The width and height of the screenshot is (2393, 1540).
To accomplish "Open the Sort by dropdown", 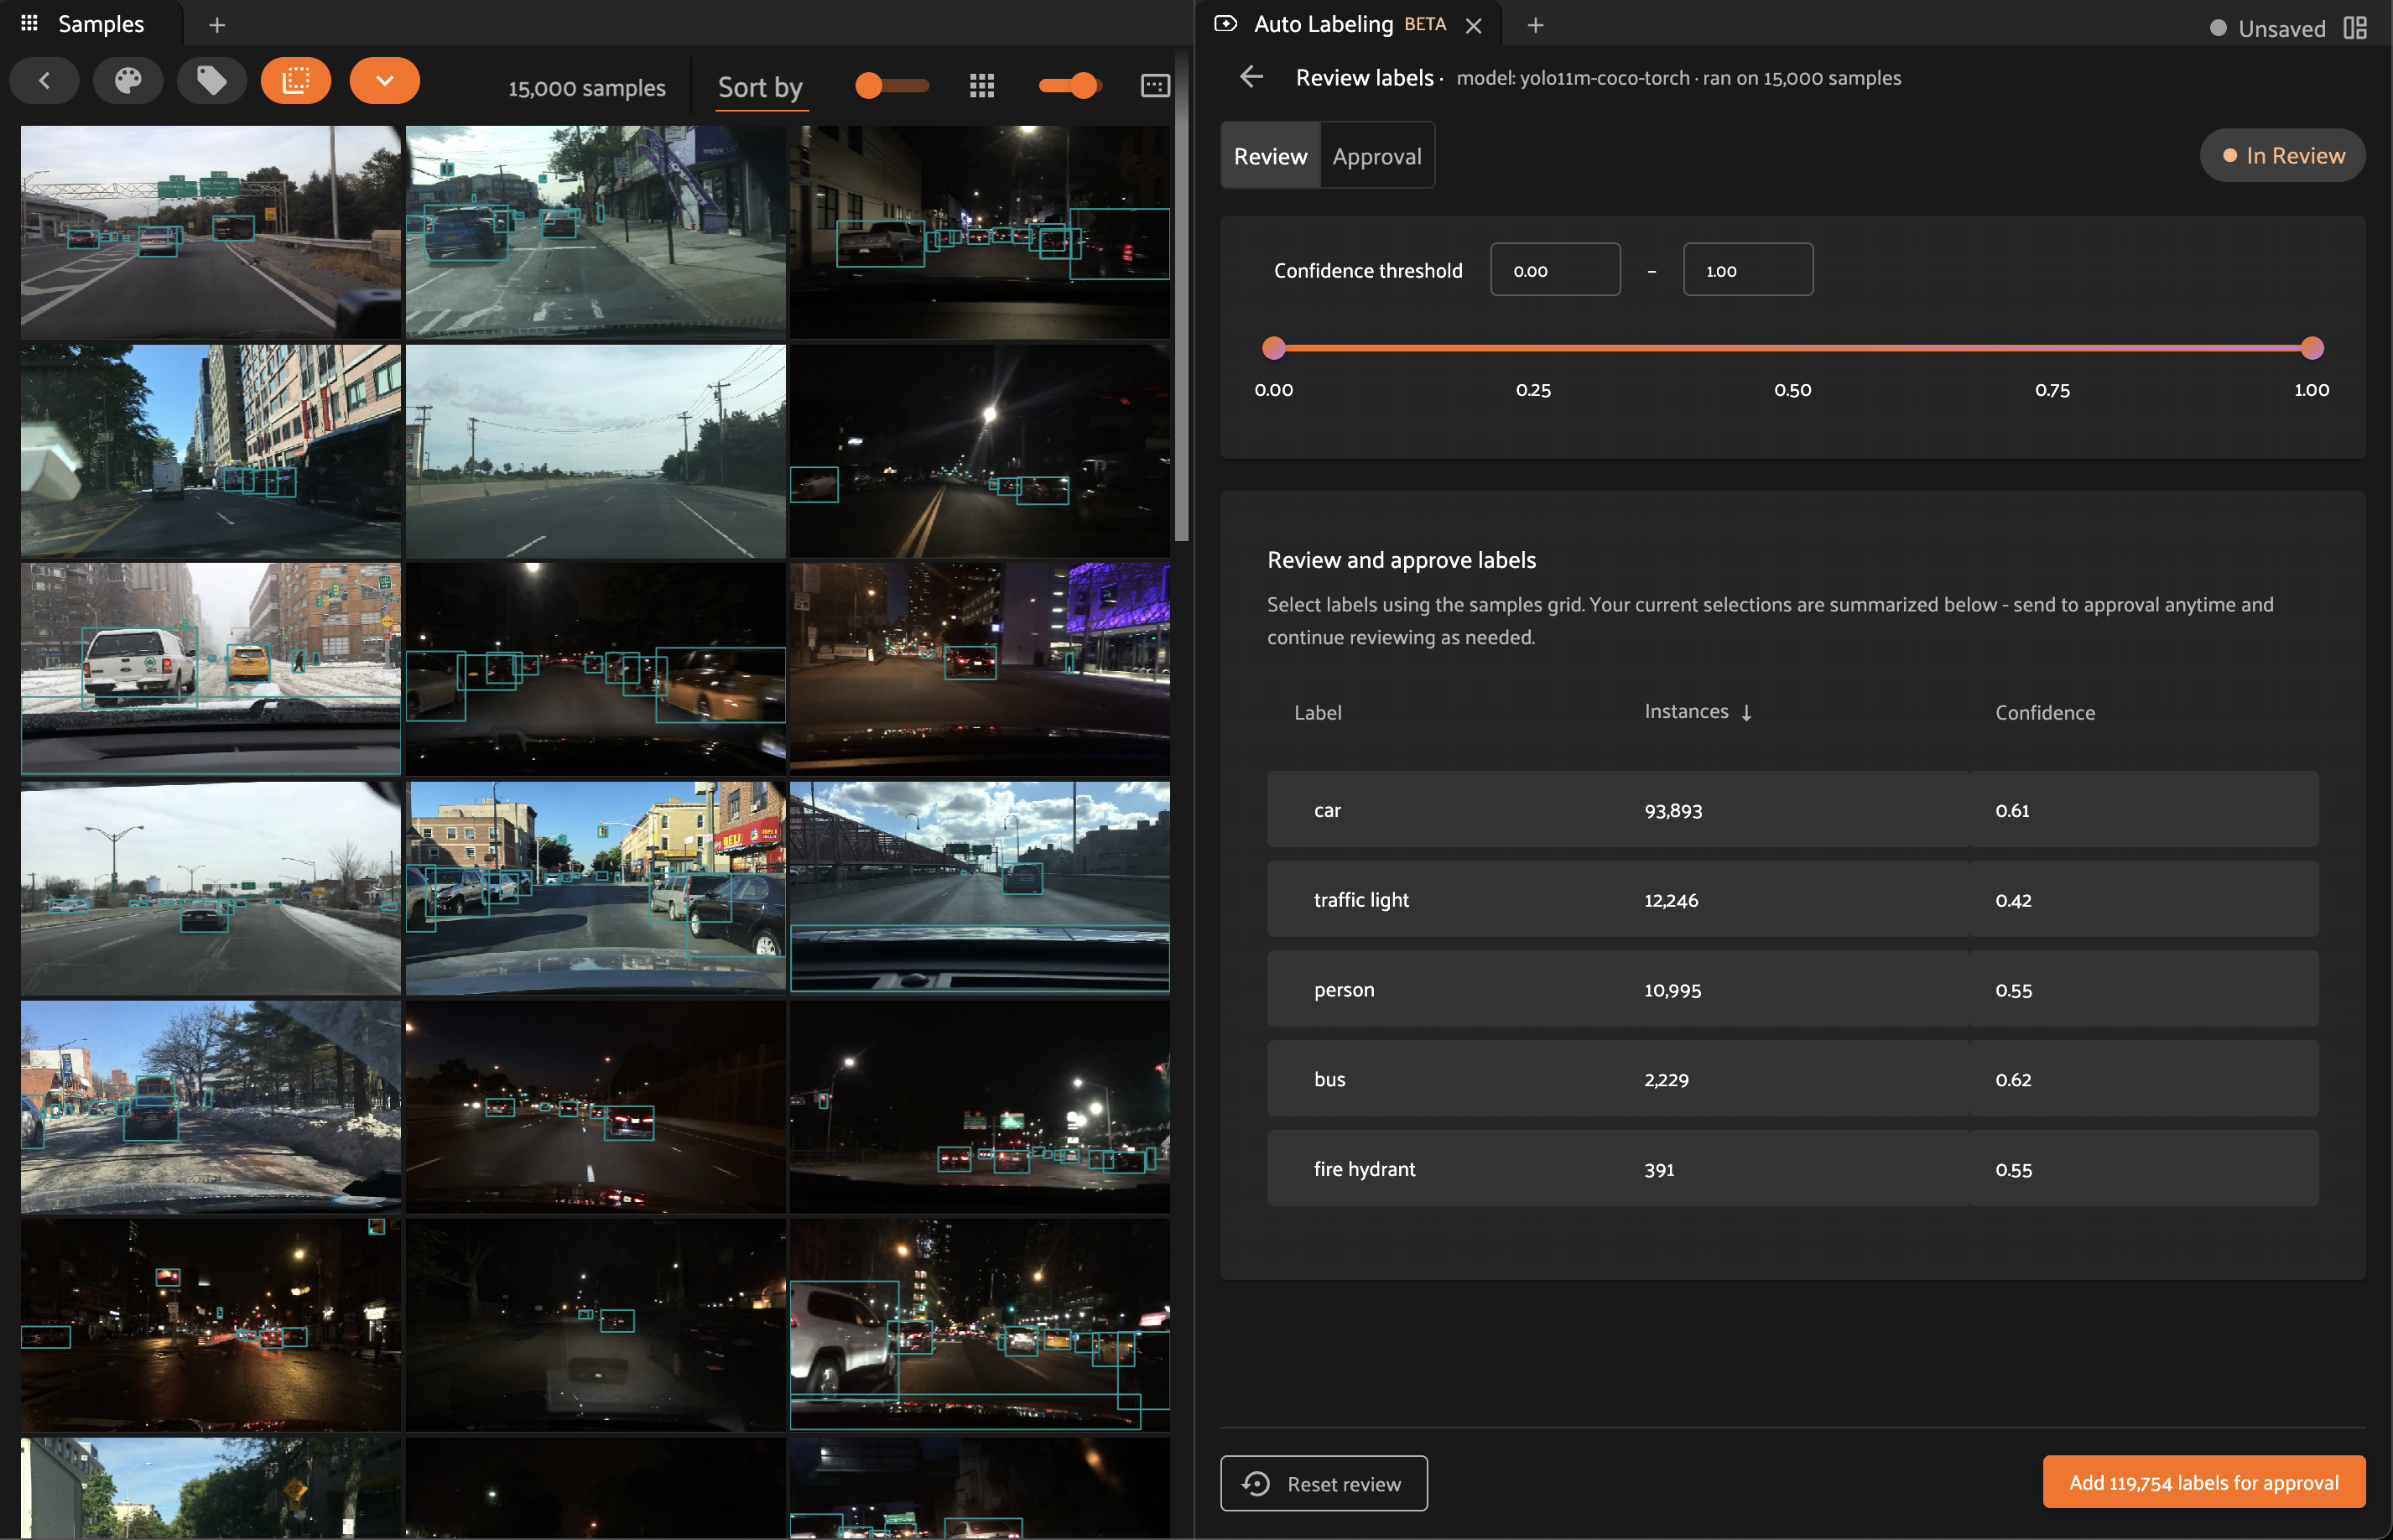I will [x=760, y=88].
